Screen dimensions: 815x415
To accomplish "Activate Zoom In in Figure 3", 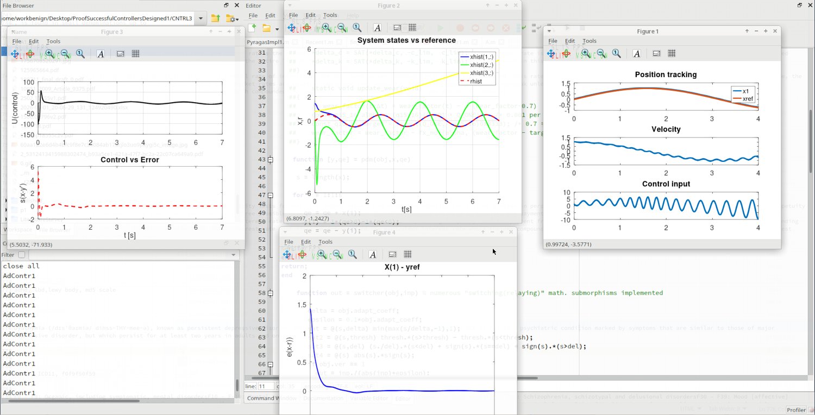I will 49,54.
